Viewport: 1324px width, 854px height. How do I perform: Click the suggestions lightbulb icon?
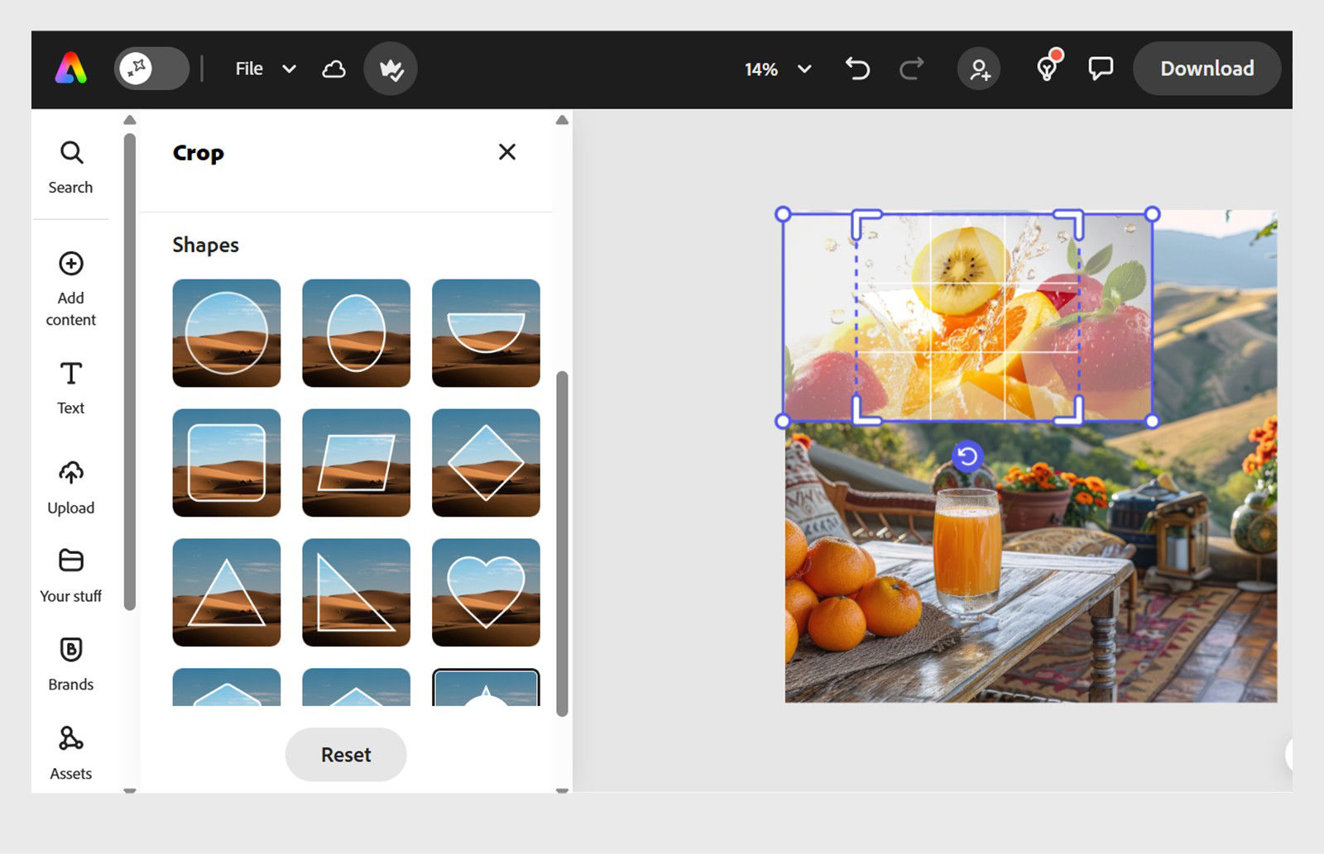pyautogui.click(x=1047, y=69)
